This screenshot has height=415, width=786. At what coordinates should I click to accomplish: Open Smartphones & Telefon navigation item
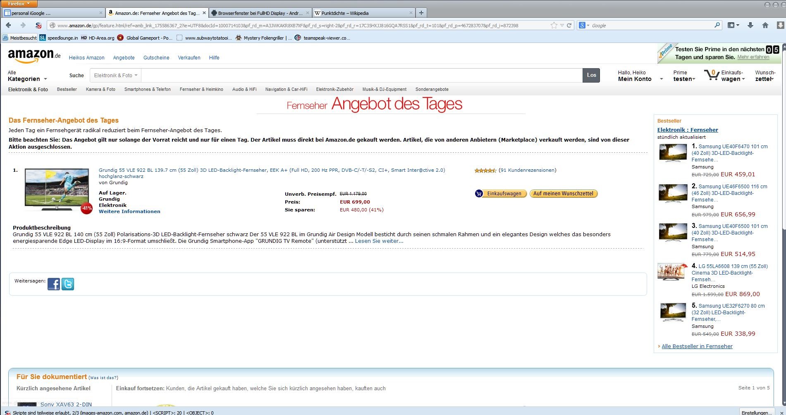[148, 89]
